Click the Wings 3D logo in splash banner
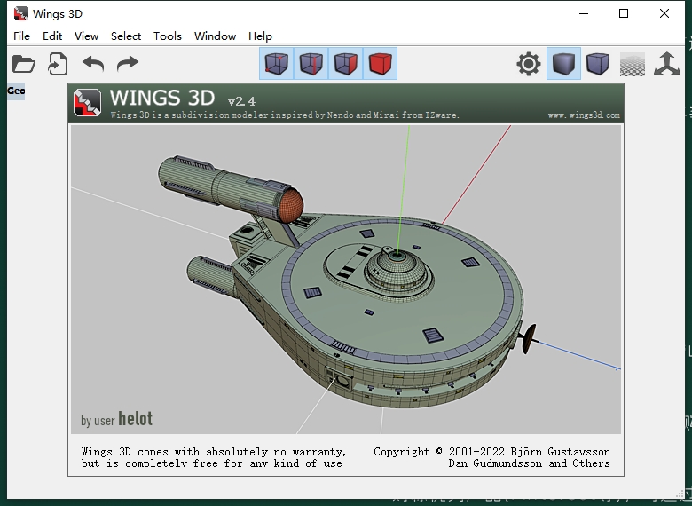Viewport: 692px width, 506px height. pyautogui.click(x=87, y=102)
